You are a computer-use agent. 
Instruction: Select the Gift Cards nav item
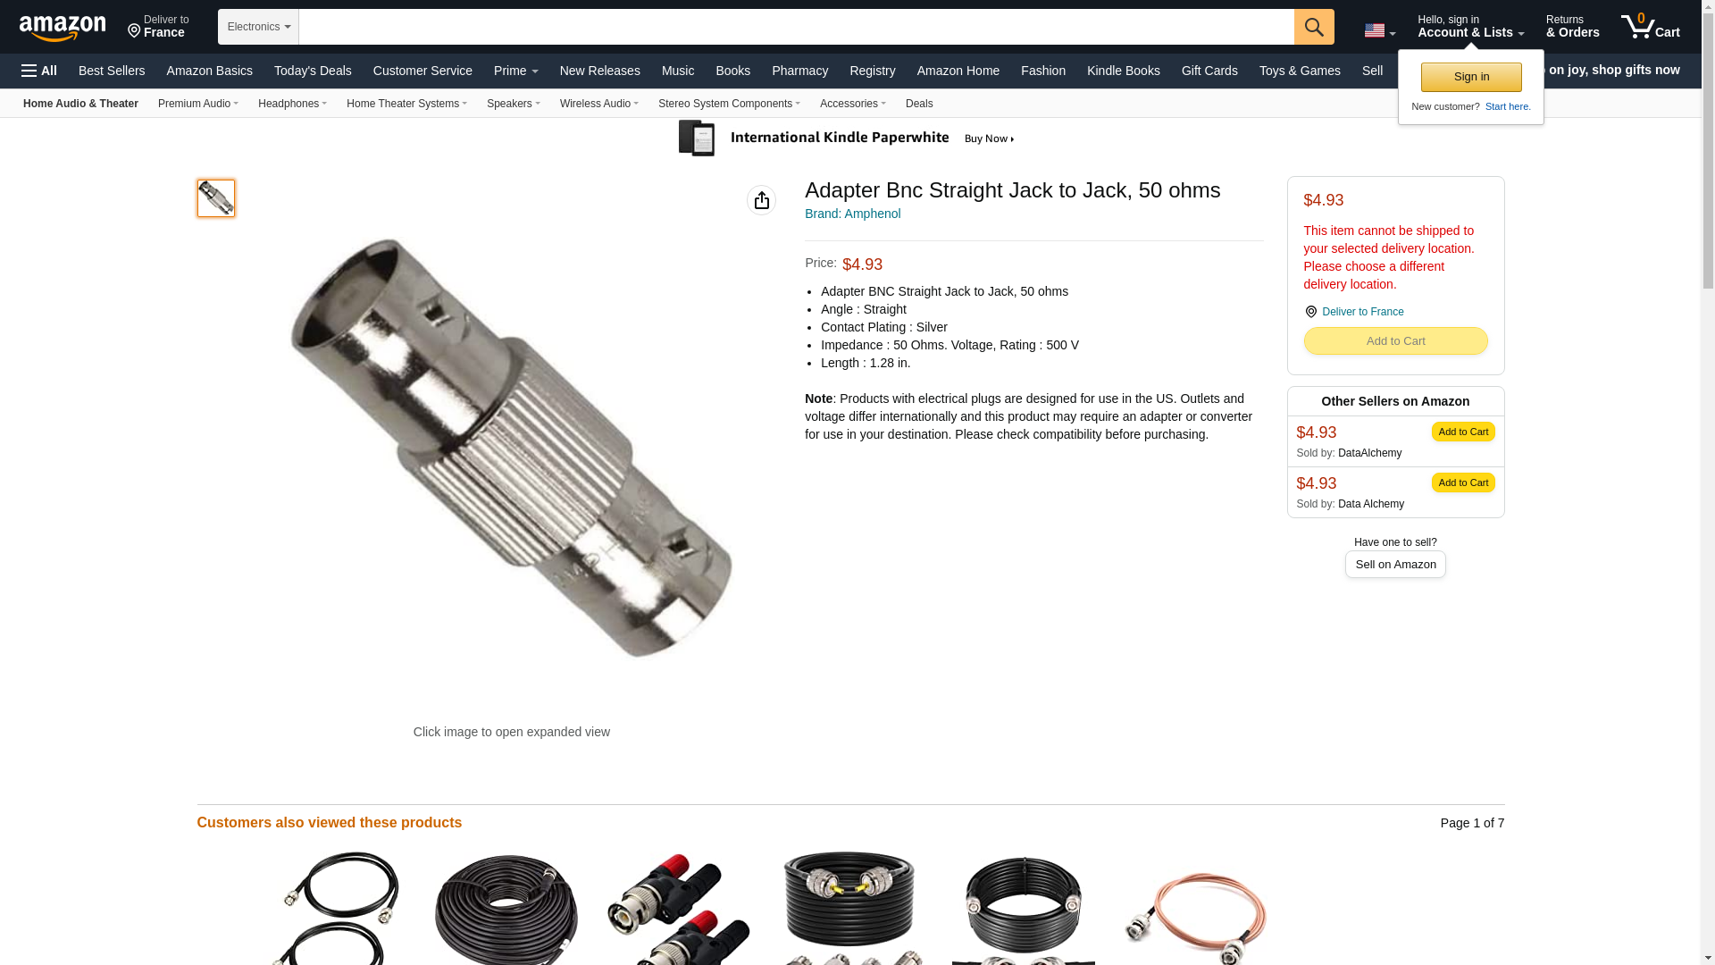1209,71
